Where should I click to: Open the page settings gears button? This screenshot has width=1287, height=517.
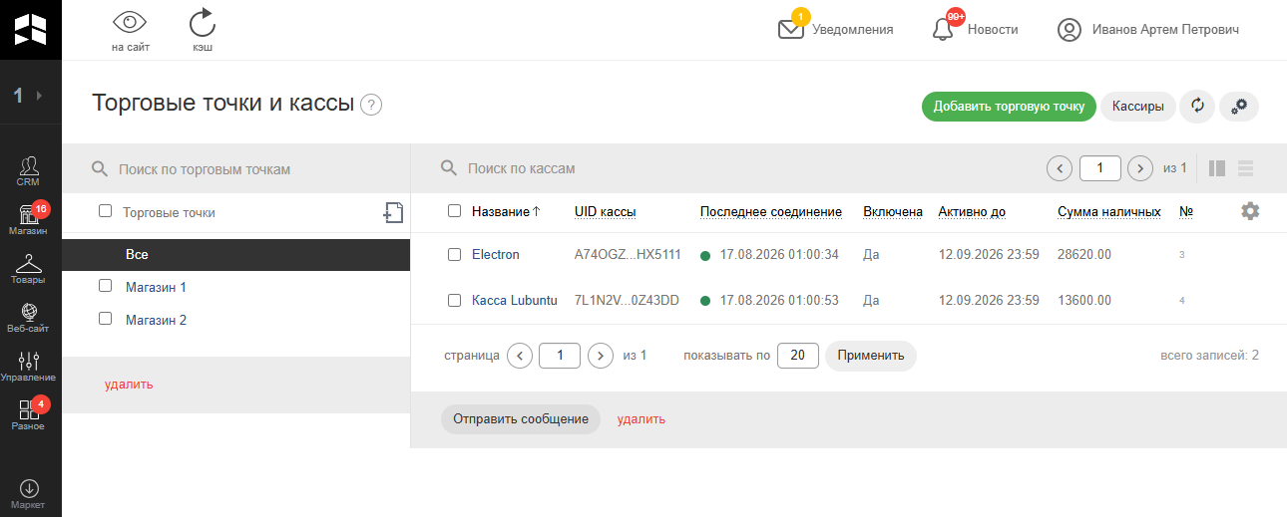1240,107
